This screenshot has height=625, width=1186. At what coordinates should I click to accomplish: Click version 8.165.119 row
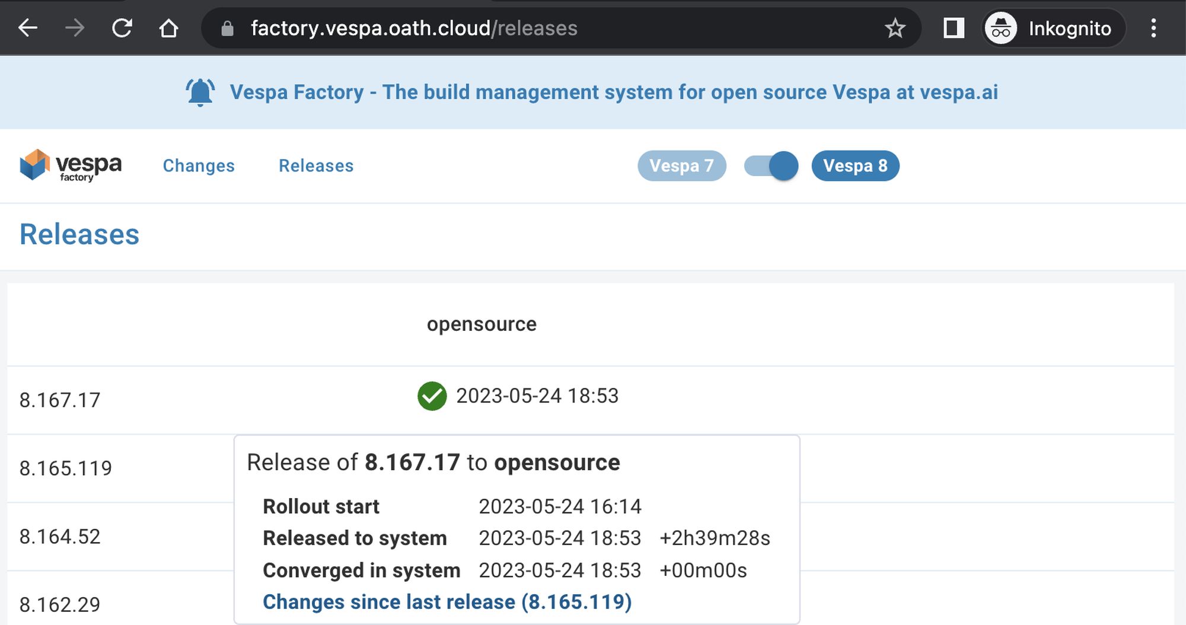65,468
